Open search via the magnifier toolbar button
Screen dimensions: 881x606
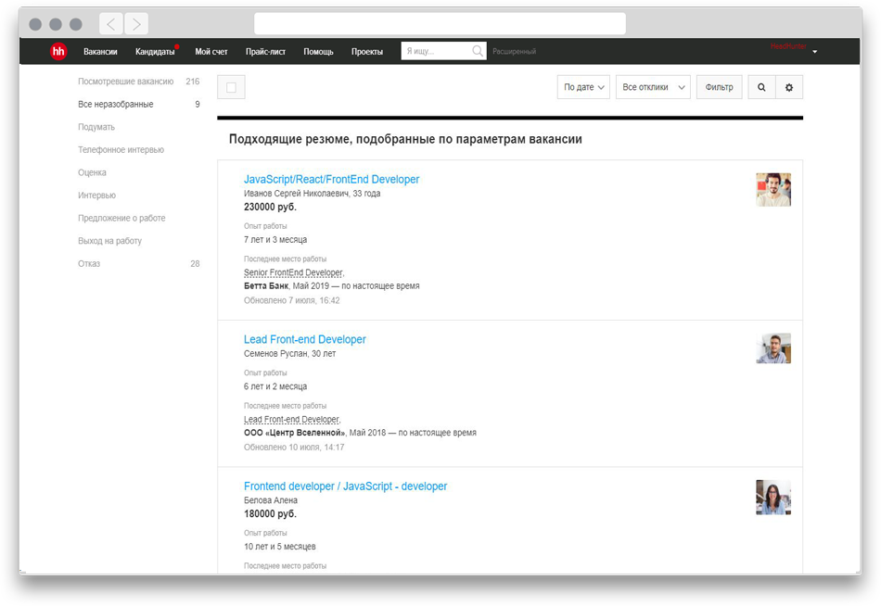(761, 87)
